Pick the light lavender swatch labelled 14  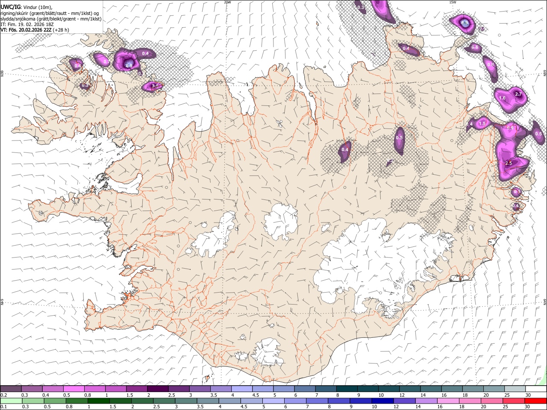(x=426, y=401)
